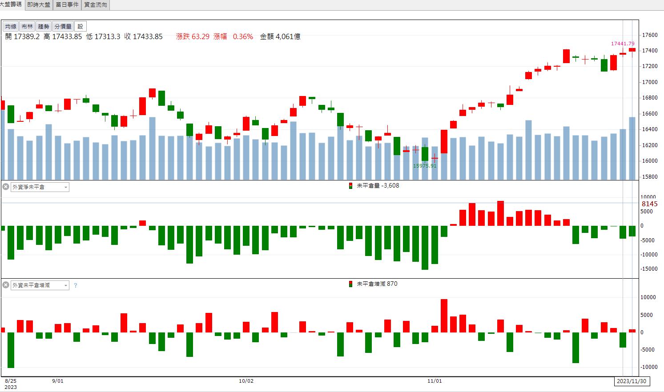Open the 外資淨未平倉 indicator dropdown
This screenshot has height=392, width=664.
click(40, 187)
